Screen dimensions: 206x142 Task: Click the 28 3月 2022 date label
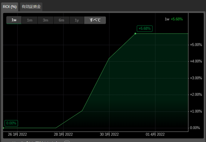(63, 135)
